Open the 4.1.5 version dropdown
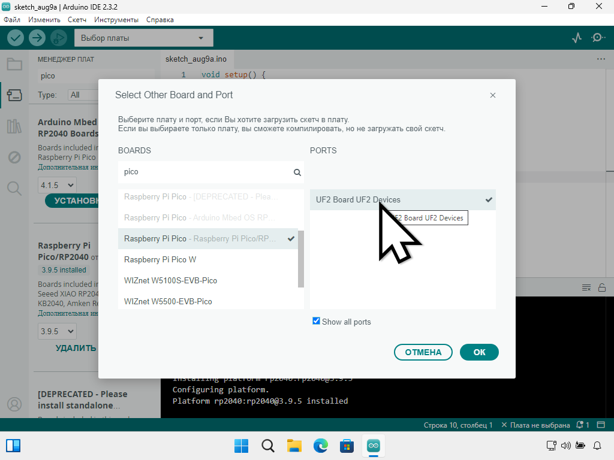Screen dimensions: 614x460 57,185
